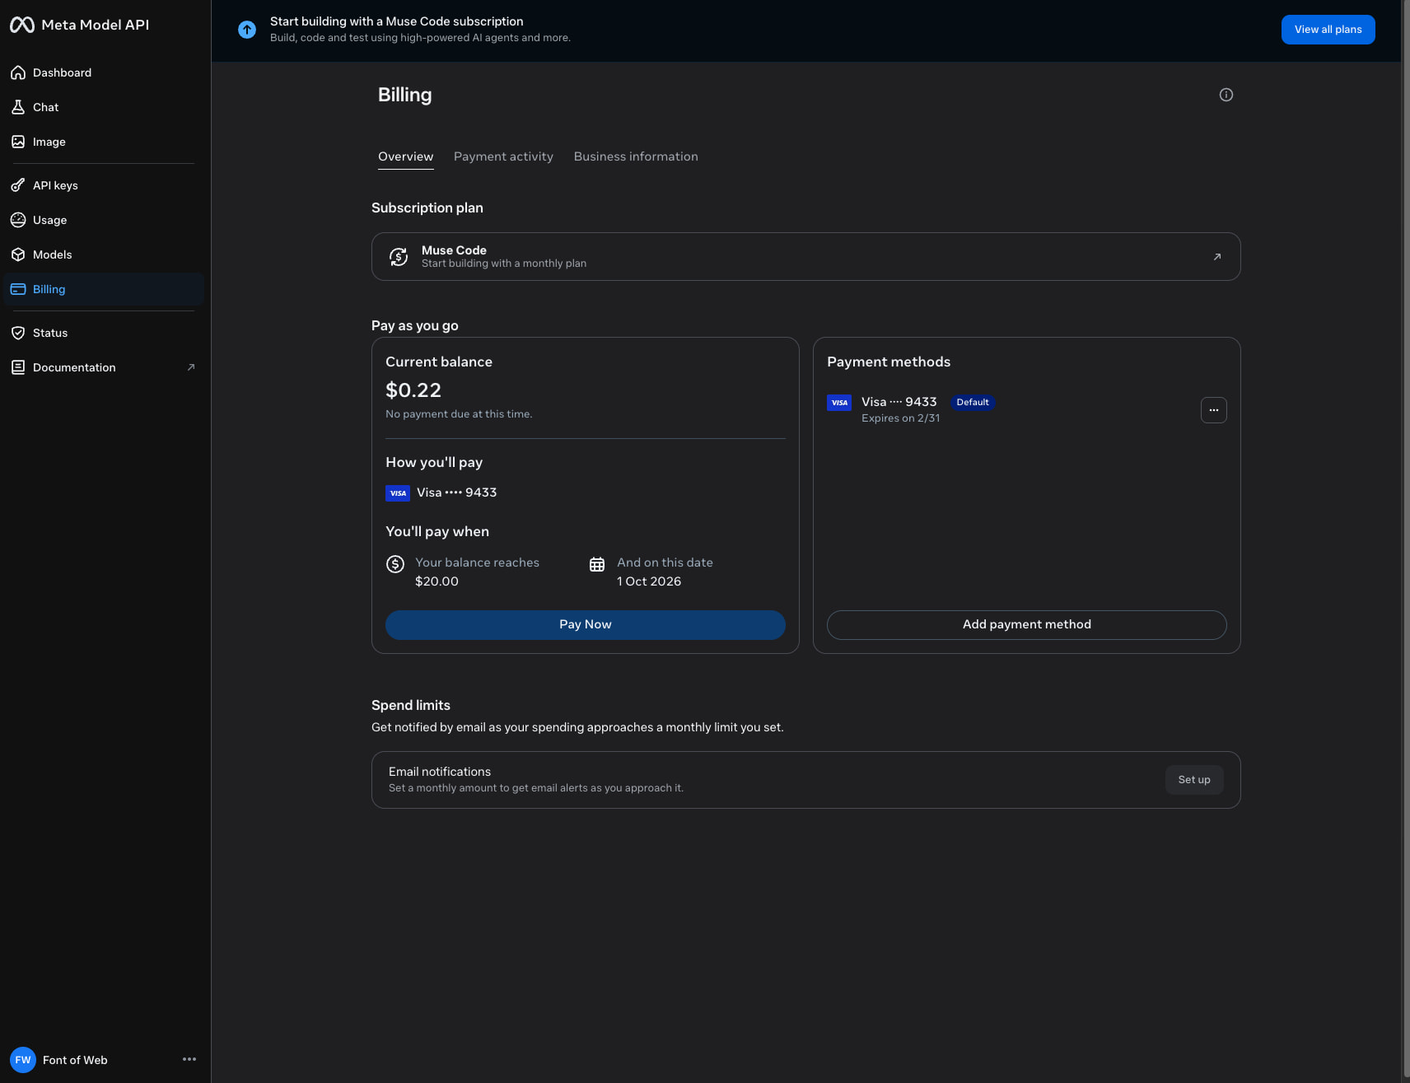Click the Billing card icon
Viewport: 1410px width, 1083px height.
click(x=18, y=289)
